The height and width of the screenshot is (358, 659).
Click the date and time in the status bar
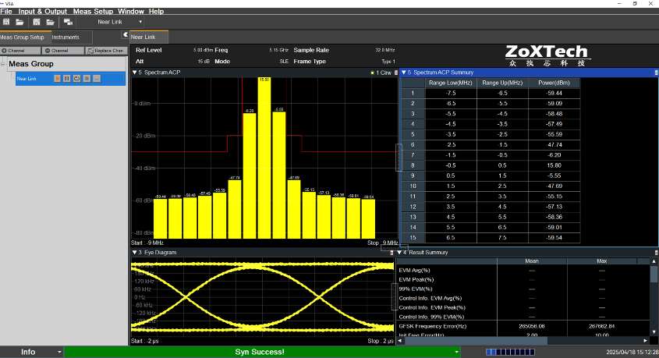click(x=632, y=352)
